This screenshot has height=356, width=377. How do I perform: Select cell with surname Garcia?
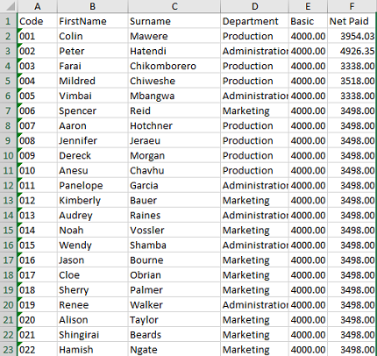[x=174, y=185]
